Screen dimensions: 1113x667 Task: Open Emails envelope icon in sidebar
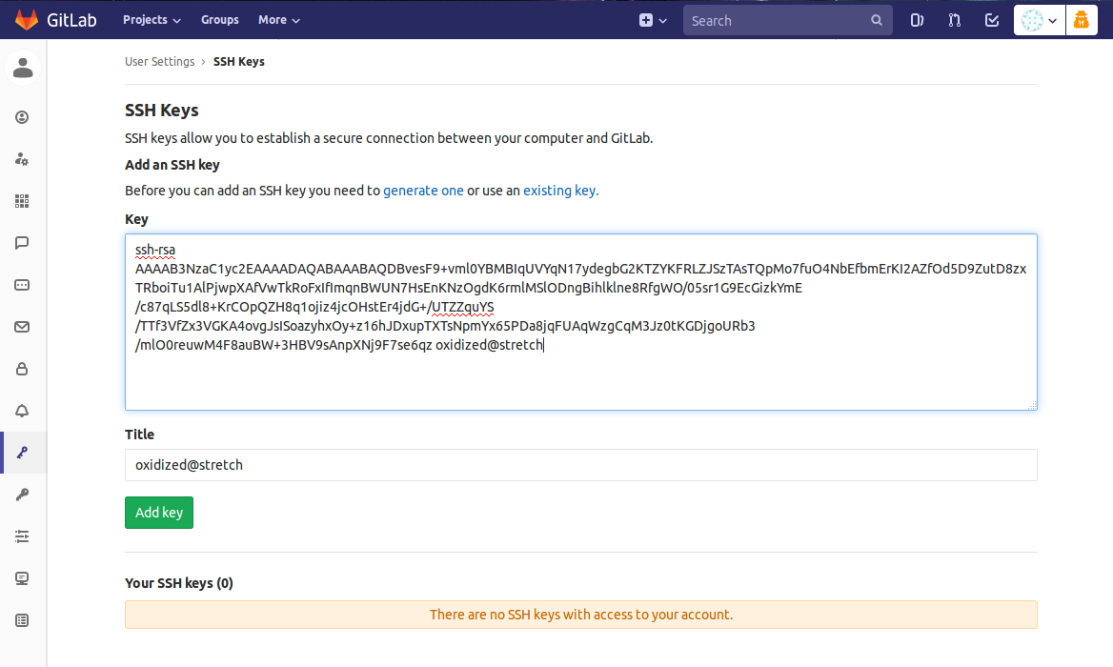click(22, 327)
